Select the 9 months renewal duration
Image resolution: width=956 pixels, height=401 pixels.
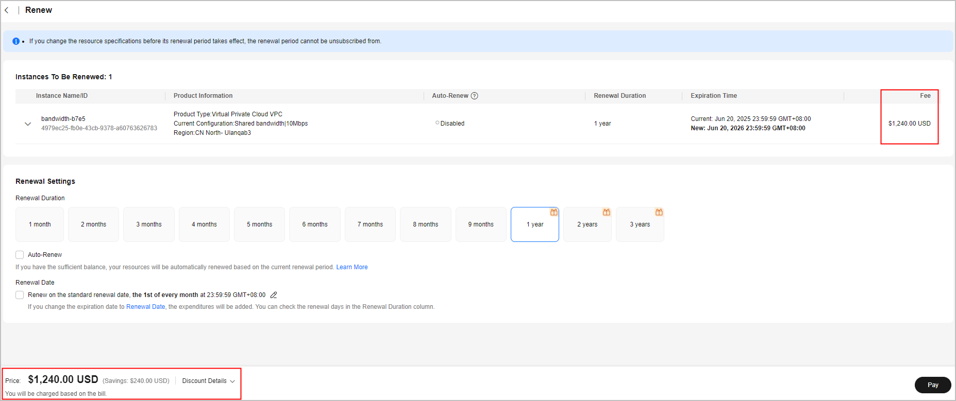click(480, 224)
